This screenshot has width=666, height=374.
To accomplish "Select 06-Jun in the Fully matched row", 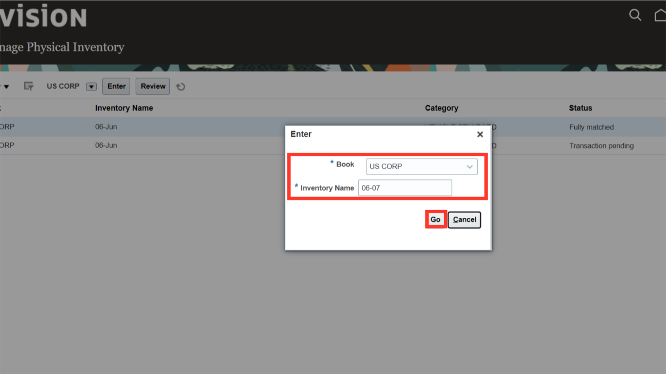I will pos(106,127).
